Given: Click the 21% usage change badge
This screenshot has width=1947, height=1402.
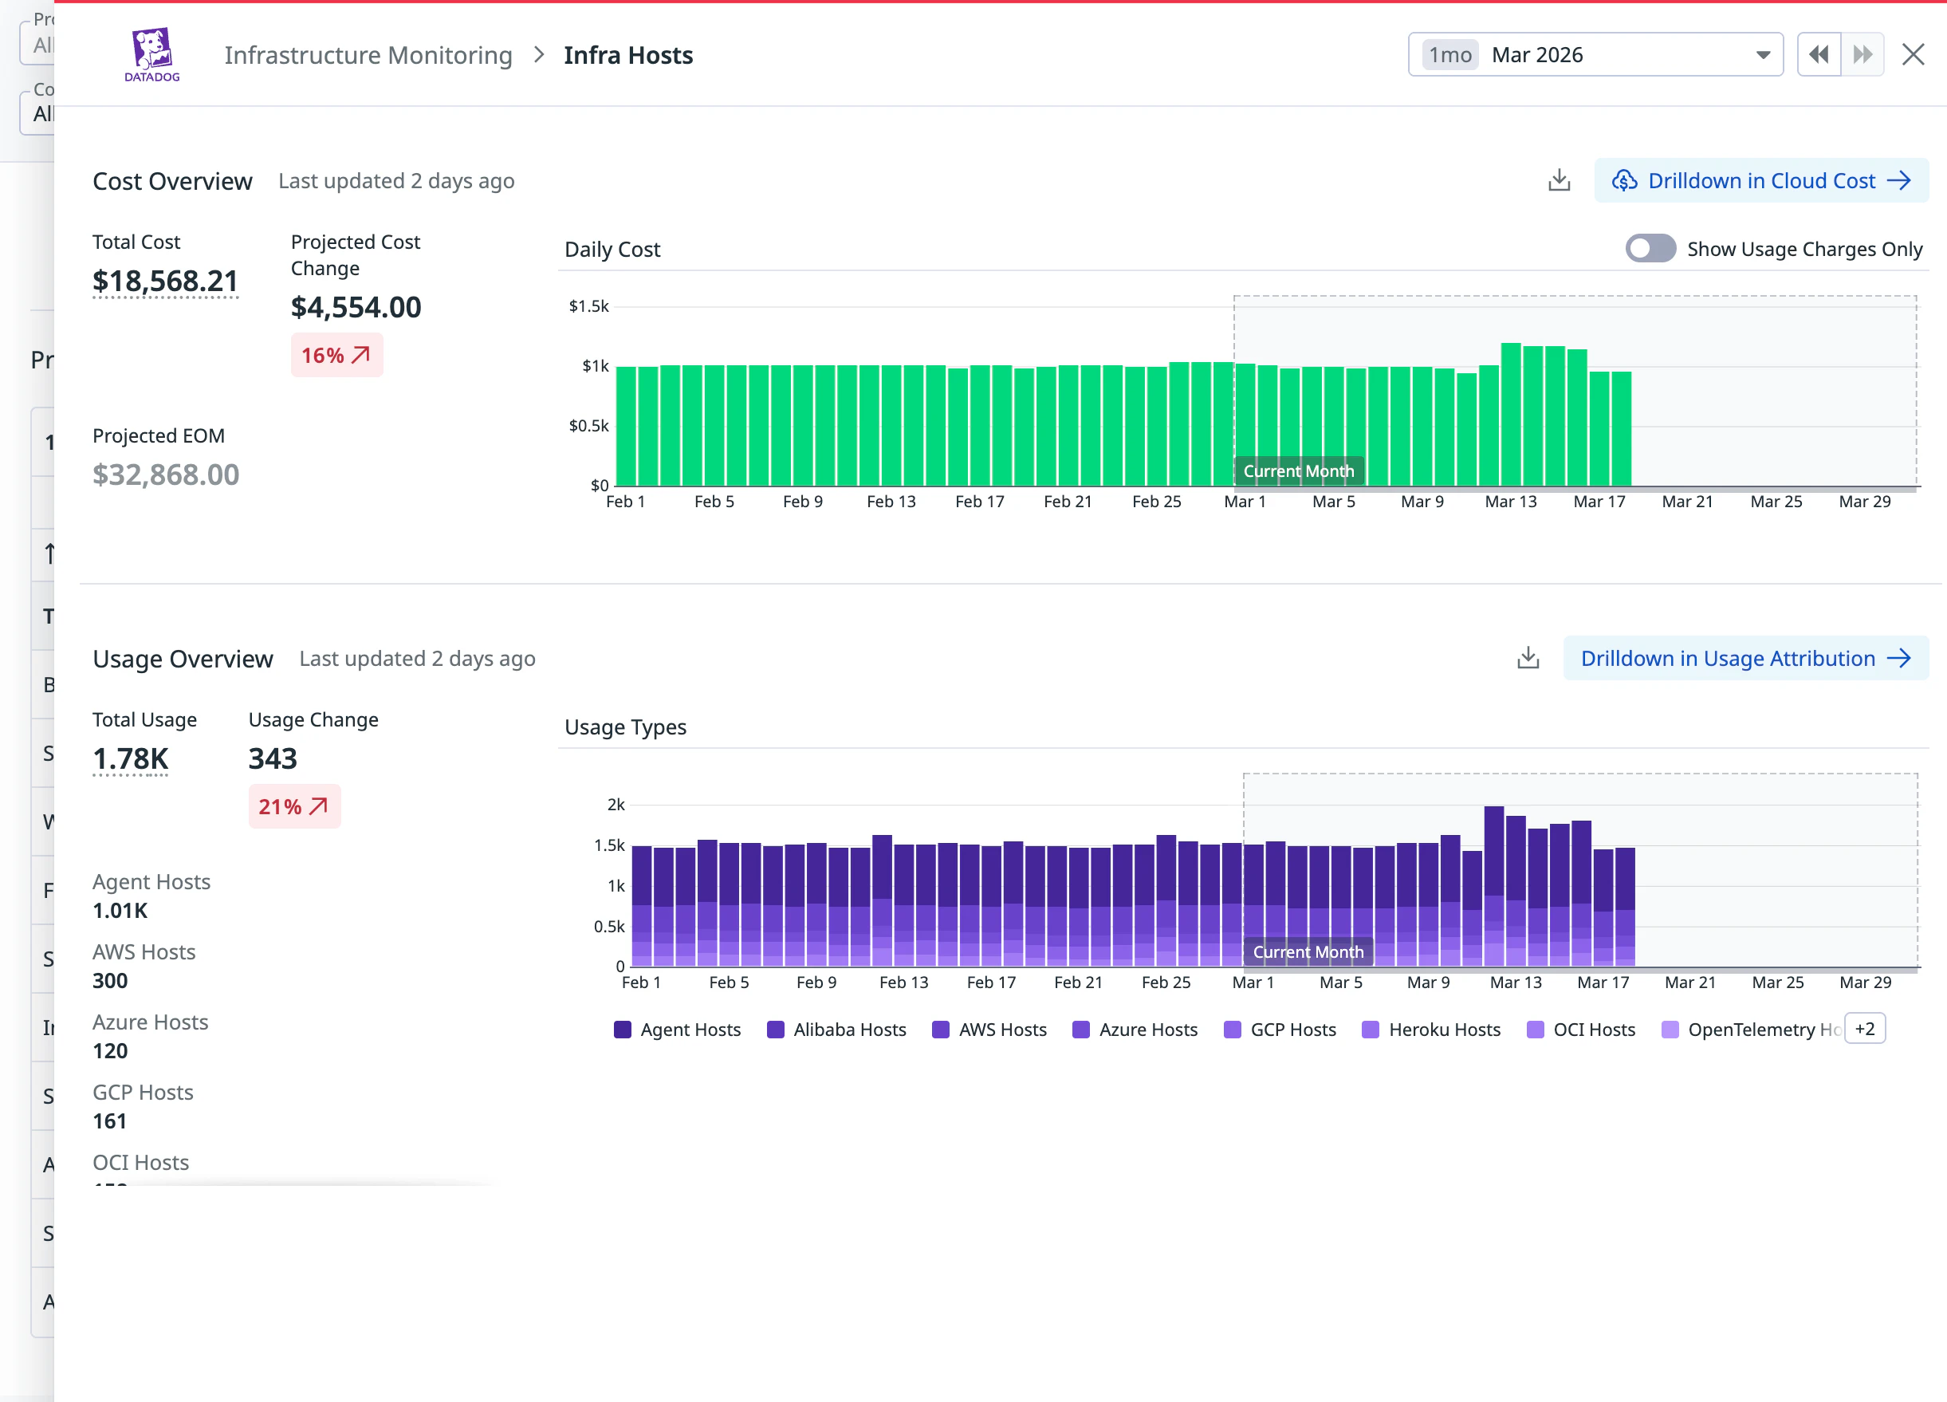Looking at the screenshot, I should (x=294, y=806).
